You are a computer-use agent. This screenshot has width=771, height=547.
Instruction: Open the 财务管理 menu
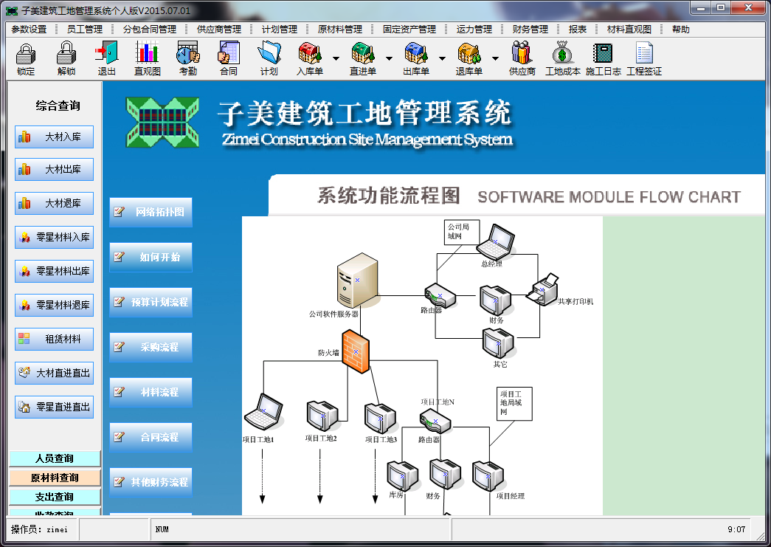coord(530,30)
